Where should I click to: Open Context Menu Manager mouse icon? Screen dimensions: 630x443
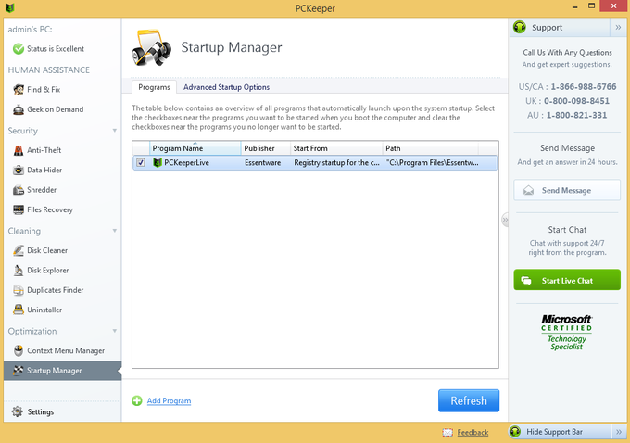(19, 350)
